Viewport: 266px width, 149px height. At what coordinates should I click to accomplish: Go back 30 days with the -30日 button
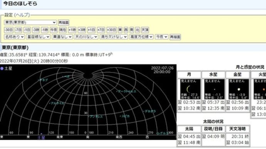8,30
